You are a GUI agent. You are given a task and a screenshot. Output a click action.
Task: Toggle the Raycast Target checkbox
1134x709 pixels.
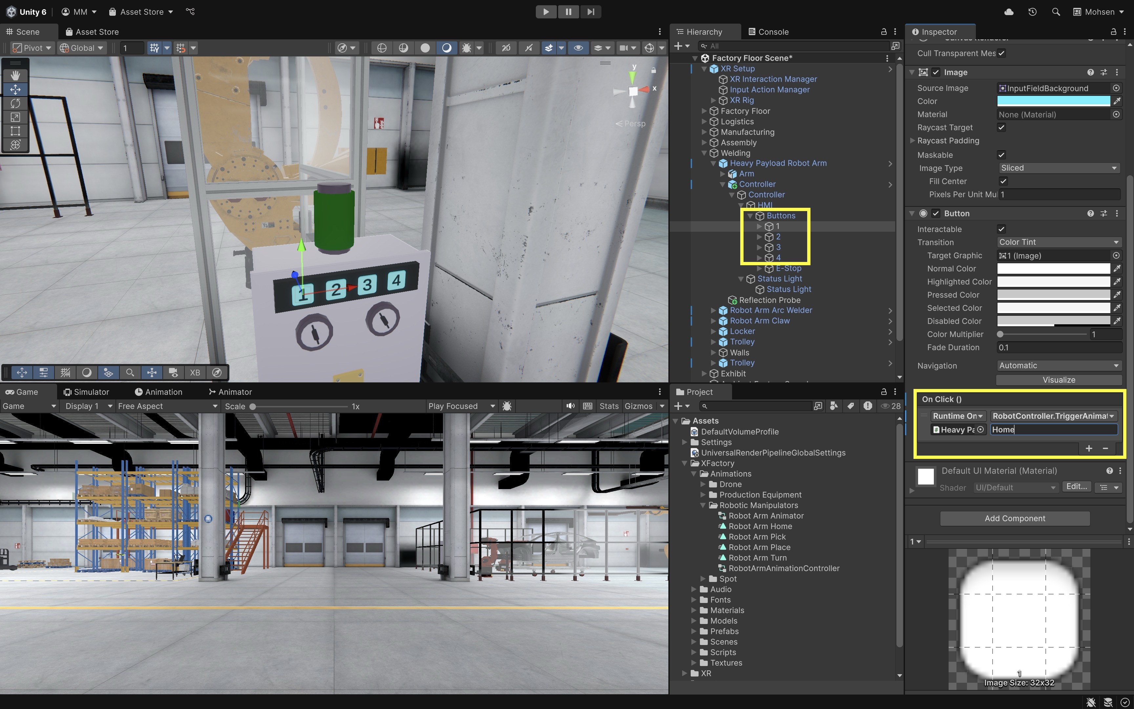pyautogui.click(x=1001, y=128)
